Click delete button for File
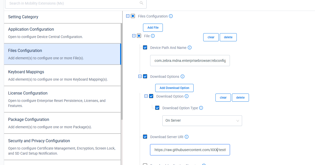Image resolution: width=315 pixels, height=165 pixels. (x=228, y=37)
